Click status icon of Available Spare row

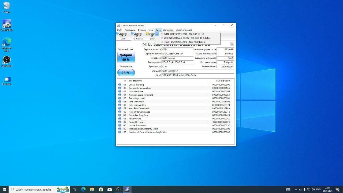pyautogui.click(x=120, y=91)
